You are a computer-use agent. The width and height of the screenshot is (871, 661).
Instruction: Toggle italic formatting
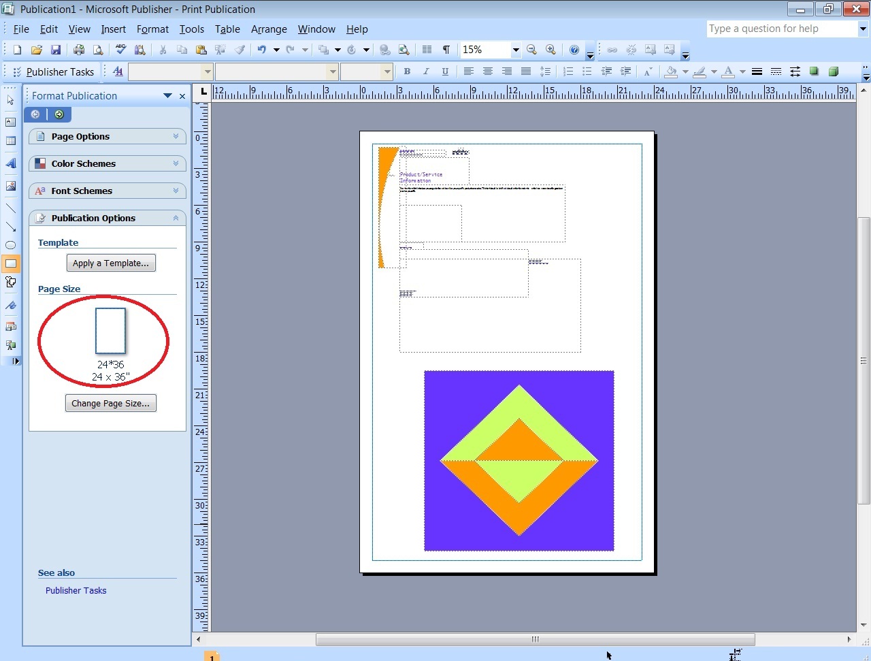pyautogui.click(x=425, y=71)
